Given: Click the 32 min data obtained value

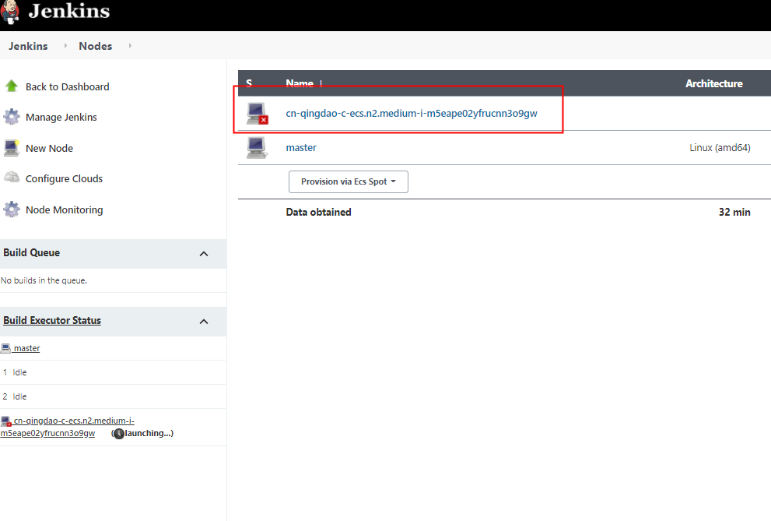Looking at the screenshot, I should [x=734, y=212].
